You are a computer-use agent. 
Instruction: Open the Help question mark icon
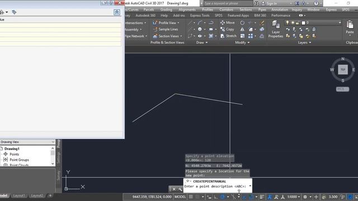[316, 3]
